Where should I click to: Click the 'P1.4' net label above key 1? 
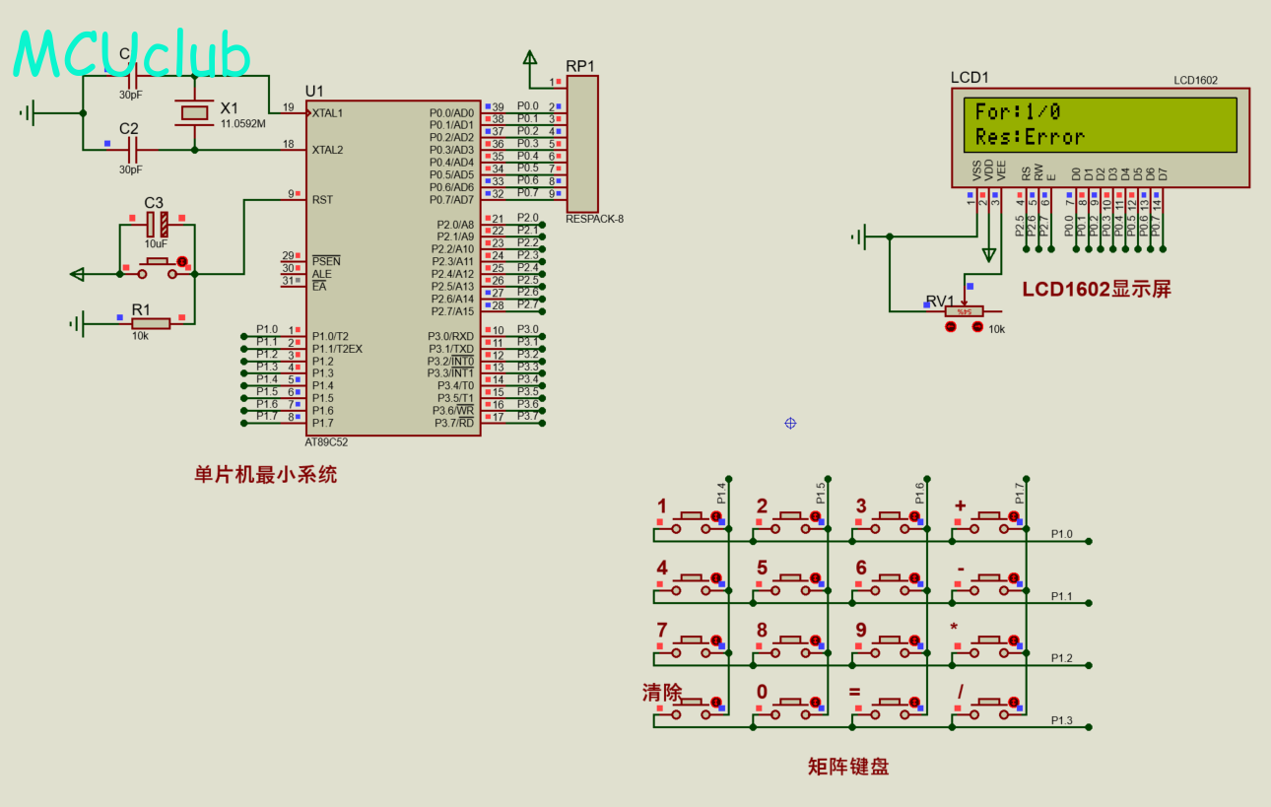(x=720, y=494)
